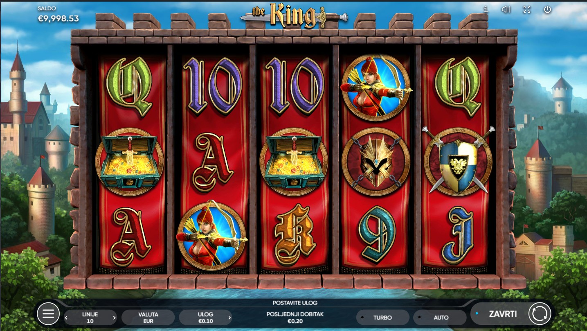The height and width of the screenshot is (331, 587).
Task: Increase the ULOG bet amount
Action: [229, 317]
